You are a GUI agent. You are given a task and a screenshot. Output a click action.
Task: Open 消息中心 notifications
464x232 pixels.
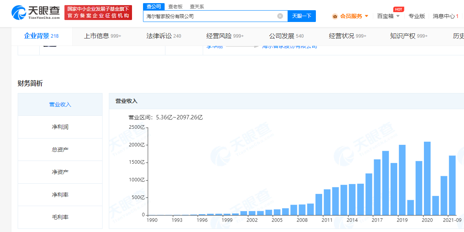[446, 16]
